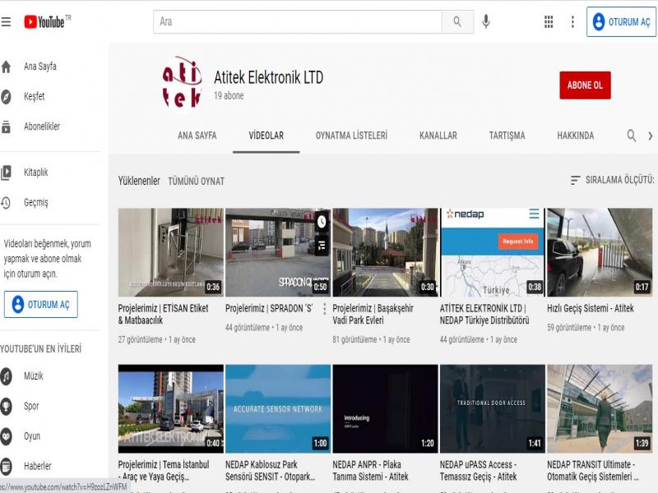Play the Accurate Sensor Network thumbnail
Viewport: 658px width, 493px height.
pyautogui.click(x=278, y=408)
